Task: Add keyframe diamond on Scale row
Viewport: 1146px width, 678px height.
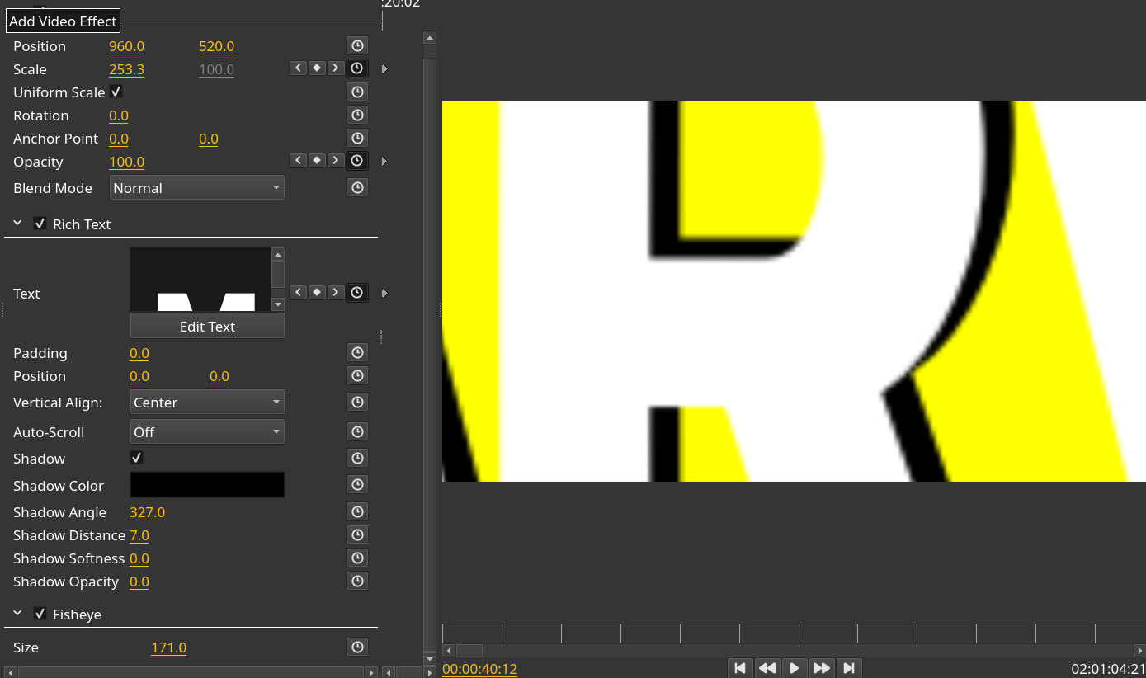Action: pos(317,68)
